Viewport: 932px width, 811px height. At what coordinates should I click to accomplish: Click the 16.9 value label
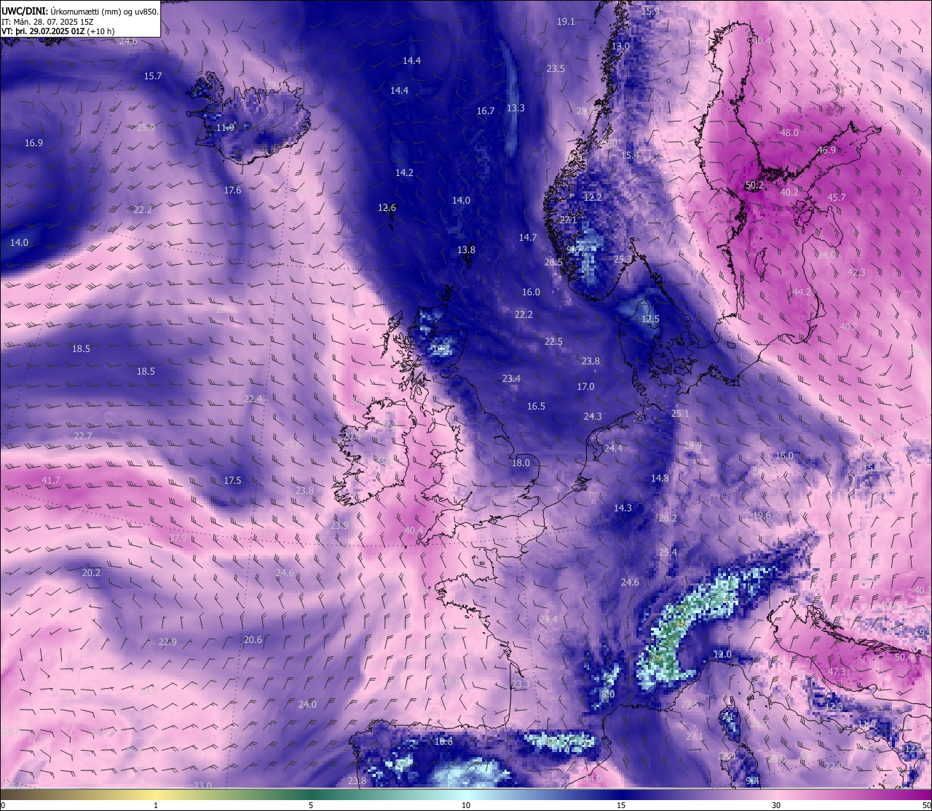33,143
